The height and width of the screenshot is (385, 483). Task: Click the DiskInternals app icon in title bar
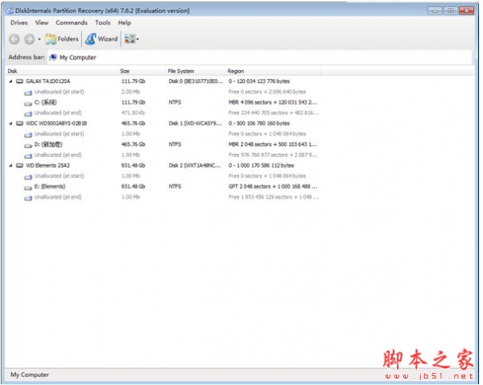10,10
